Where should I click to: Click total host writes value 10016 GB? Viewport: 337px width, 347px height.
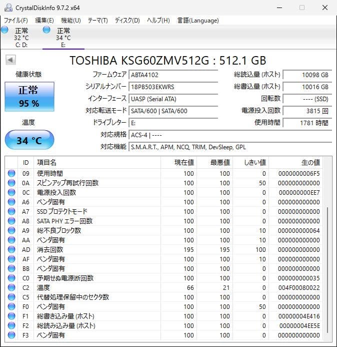click(x=307, y=87)
